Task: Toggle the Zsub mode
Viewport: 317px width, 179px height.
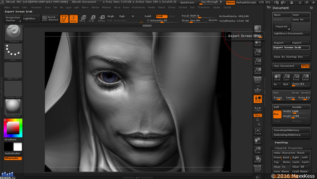Action: [x=162, y=16]
